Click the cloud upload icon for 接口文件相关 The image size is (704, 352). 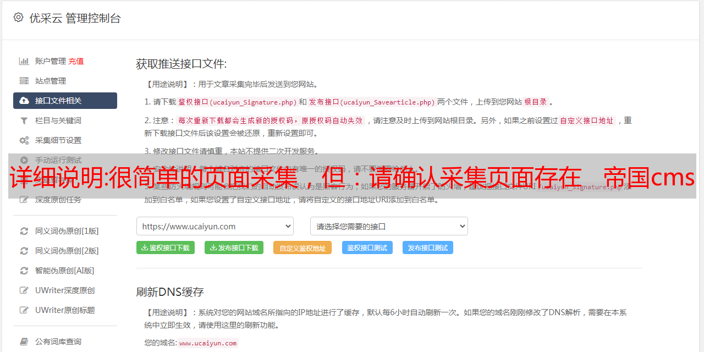(24, 101)
